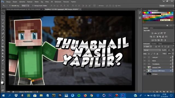Open the Dolgu slider arrow

tap(173, 54)
